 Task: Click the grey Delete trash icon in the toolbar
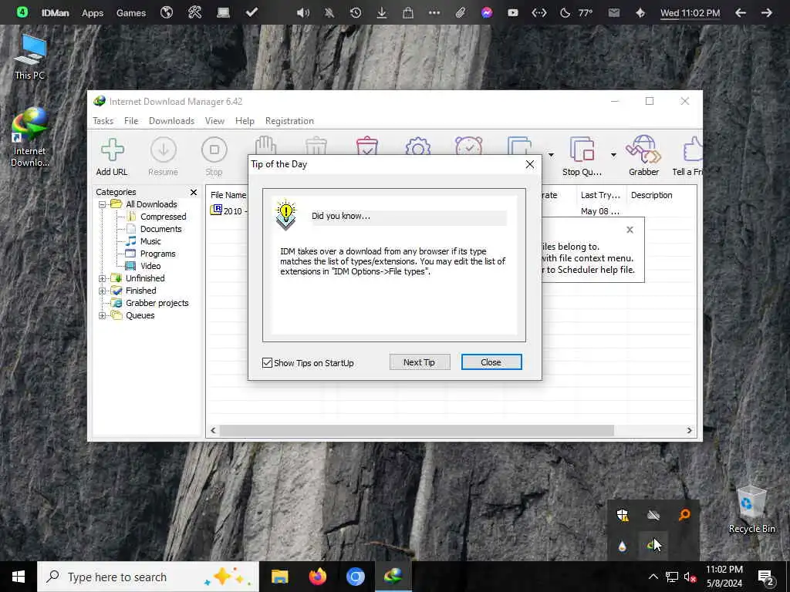pos(316,145)
